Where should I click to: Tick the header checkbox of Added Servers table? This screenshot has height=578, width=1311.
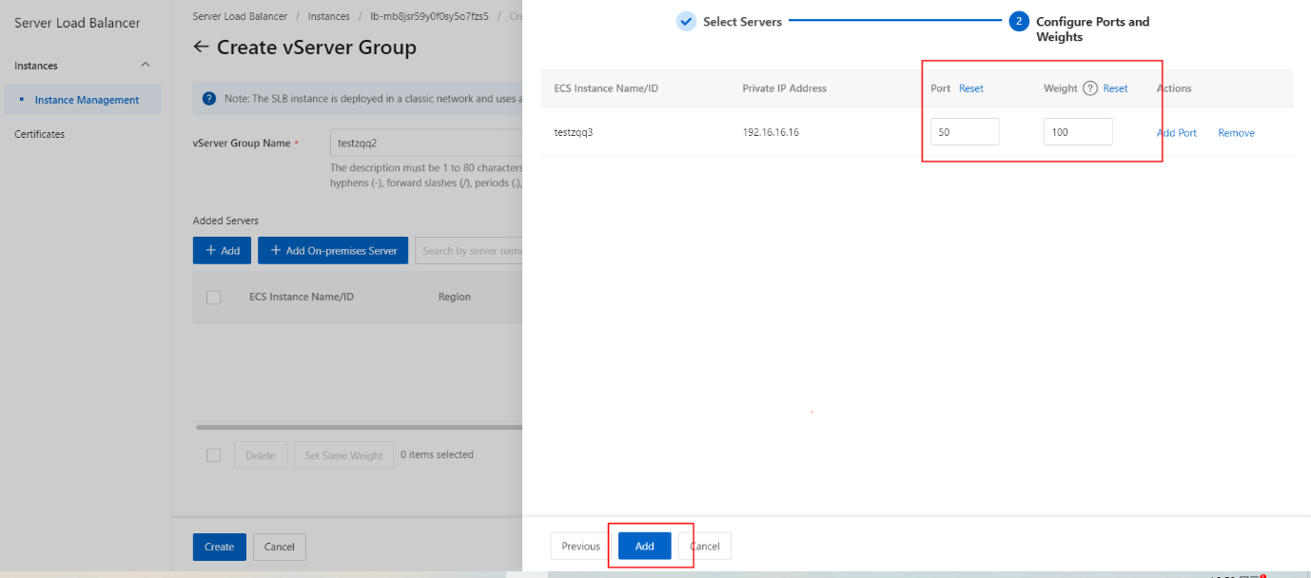point(213,297)
